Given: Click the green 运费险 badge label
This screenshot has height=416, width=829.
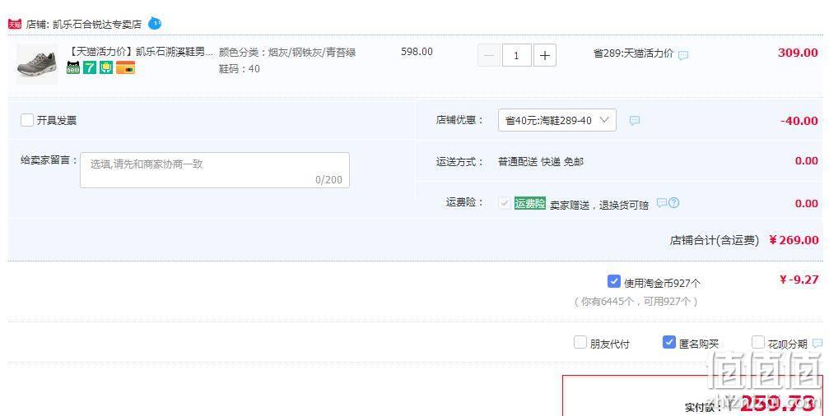Looking at the screenshot, I should (530, 203).
